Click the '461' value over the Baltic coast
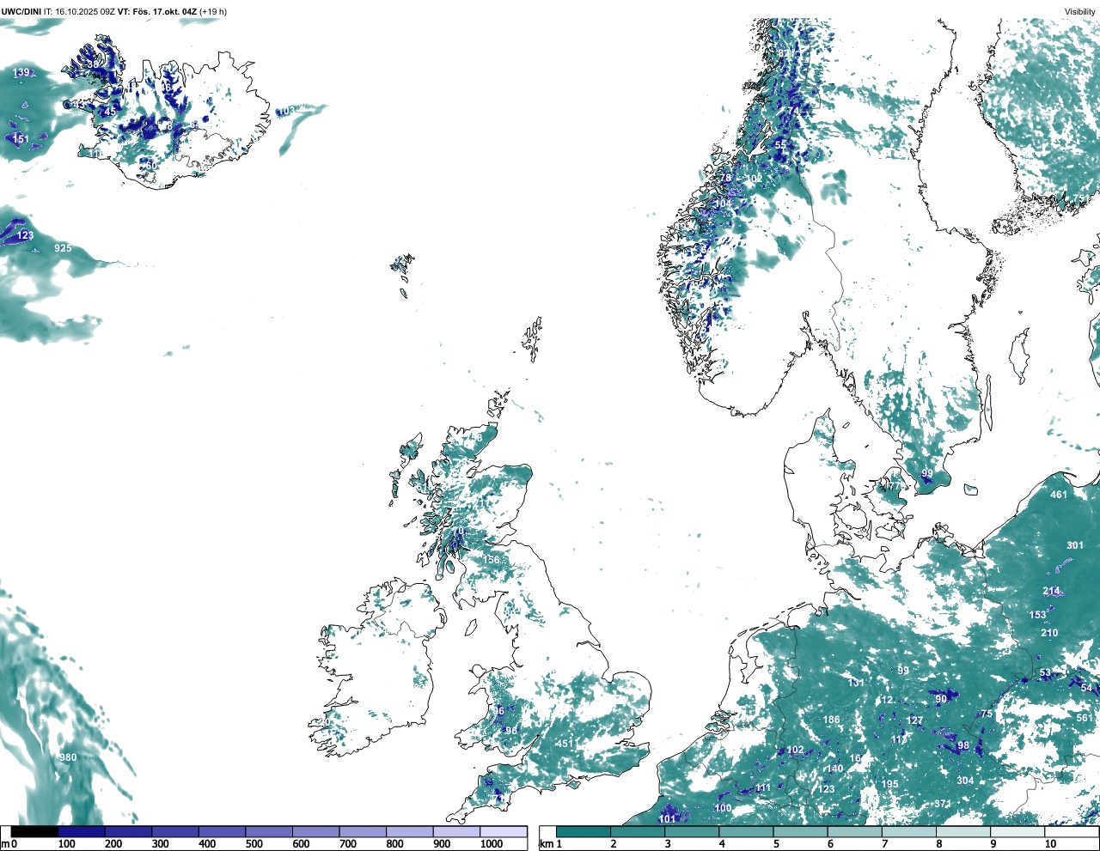 tap(1059, 495)
